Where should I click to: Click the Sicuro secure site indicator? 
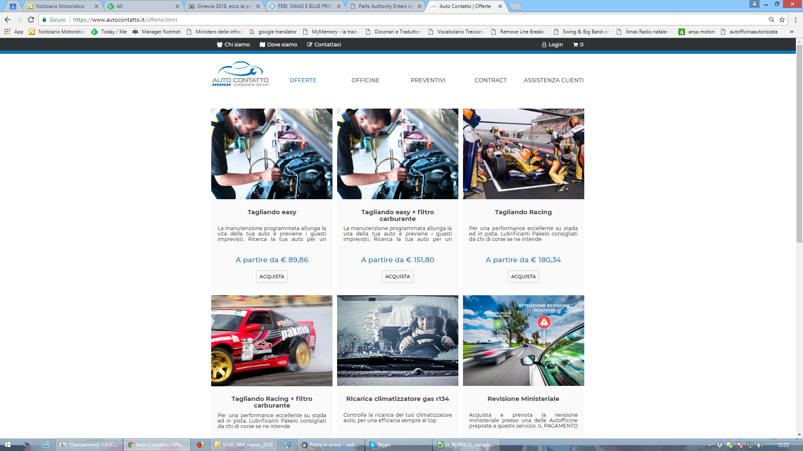click(54, 20)
